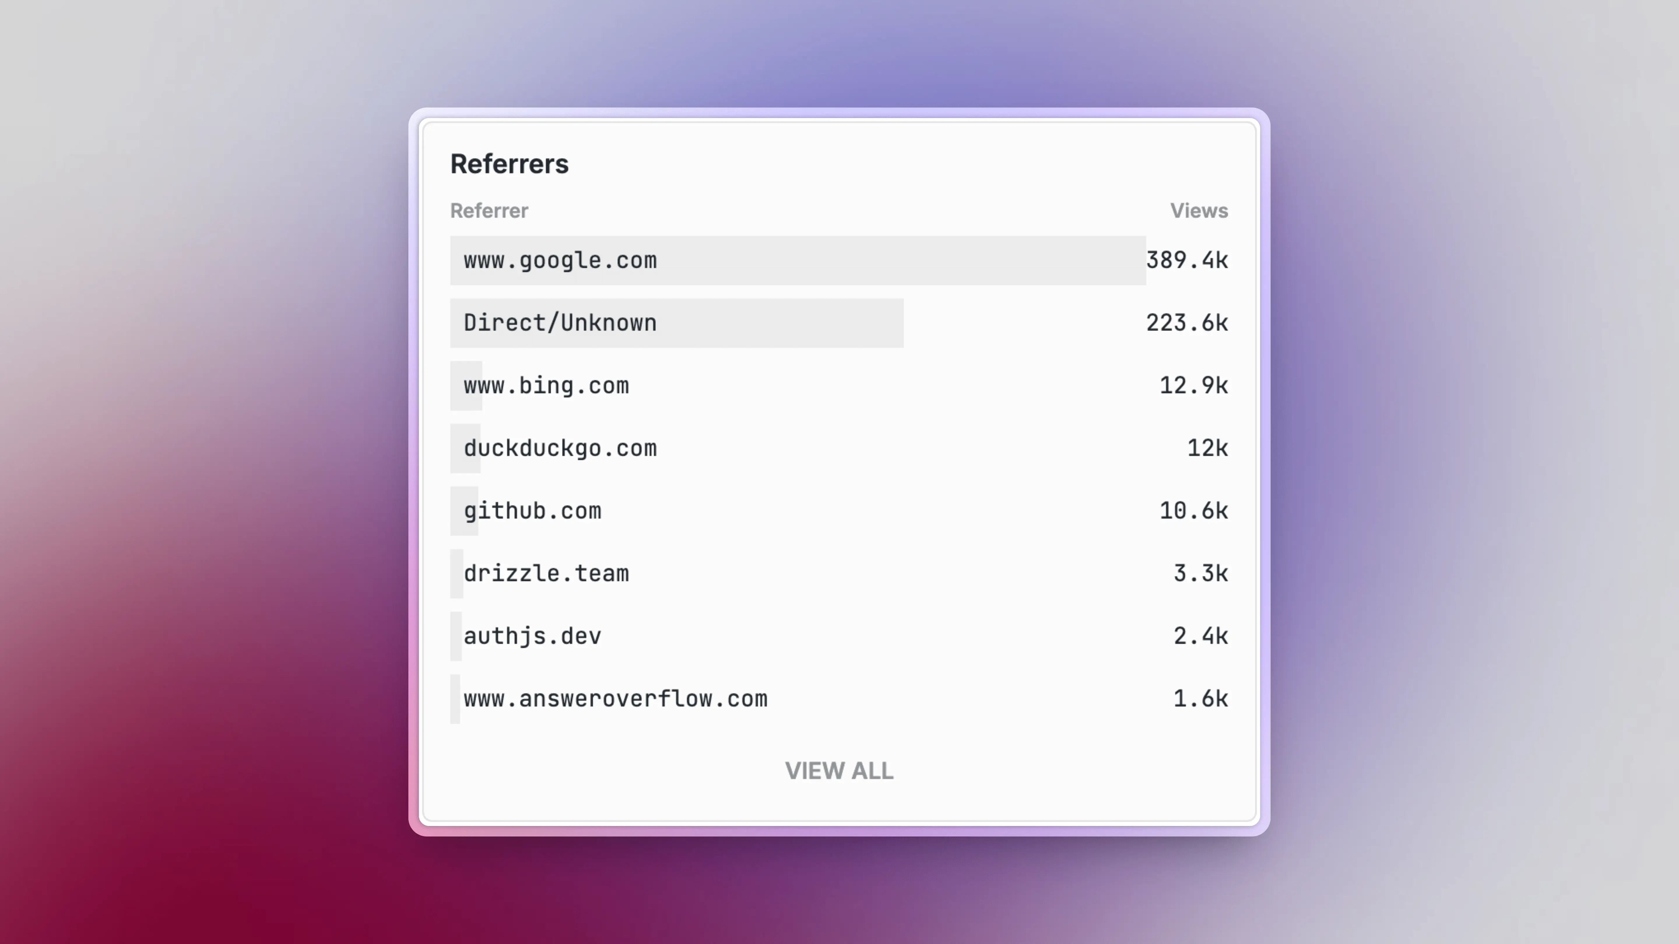Click the Views column header
This screenshot has height=944, width=1679.
tap(1199, 211)
